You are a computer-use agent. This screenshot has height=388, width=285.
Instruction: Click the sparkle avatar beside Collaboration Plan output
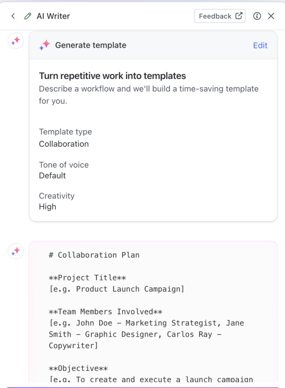click(x=16, y=251)
